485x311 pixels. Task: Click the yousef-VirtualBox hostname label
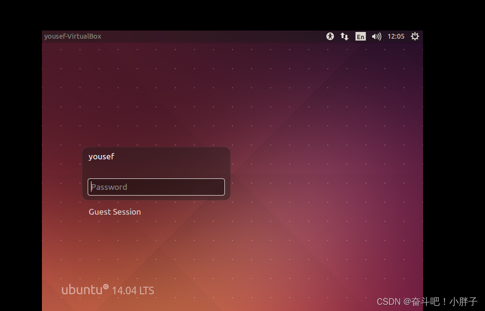[x=73, y=36]
